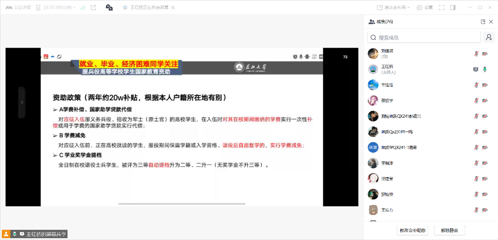This screenshot has height=240, width=498.
Task: Open the 演讲者布局 layout dropdown
Action: pos(394,7)
